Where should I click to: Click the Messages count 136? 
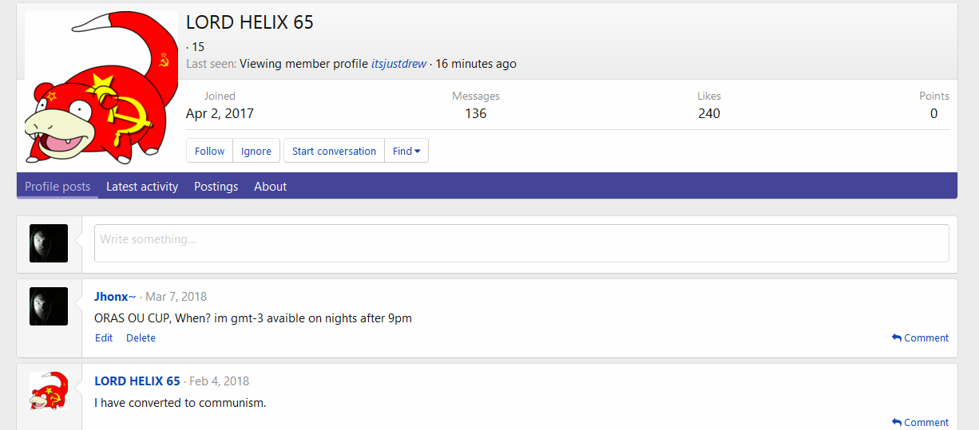coord(476,113)
